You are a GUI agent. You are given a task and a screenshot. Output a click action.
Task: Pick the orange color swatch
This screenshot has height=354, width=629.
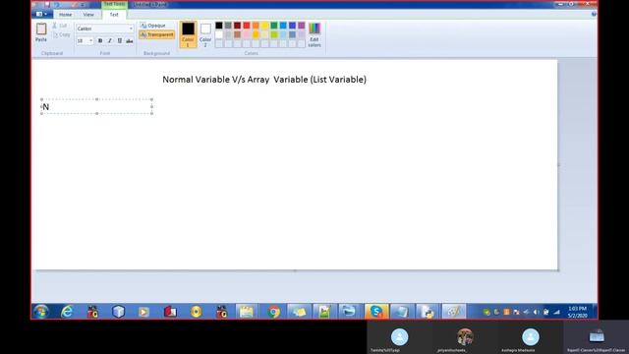click(256, 26)
